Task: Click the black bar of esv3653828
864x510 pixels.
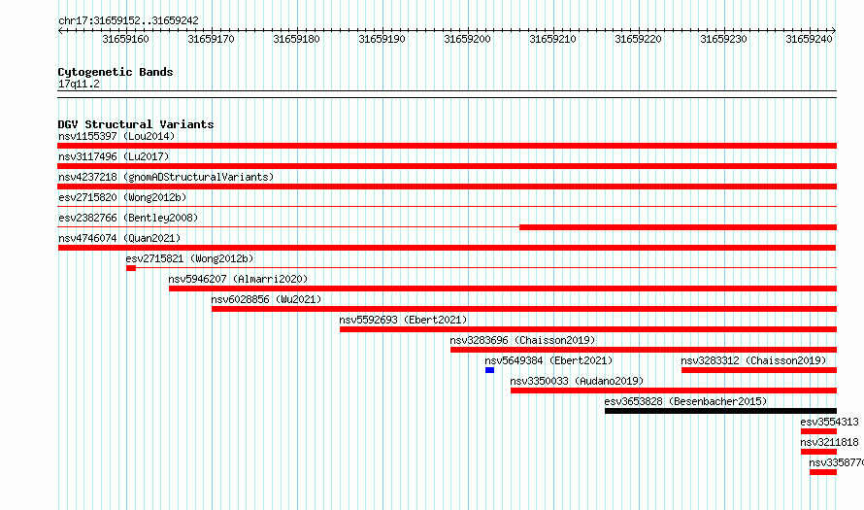Action: [720, 411]
